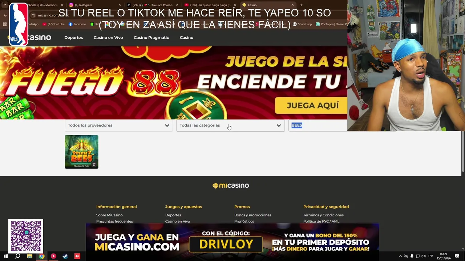The width and height of the screenshot is (465, 261).
Task: Click the Privacidad y seguridad footer heading
Action: 326,207
